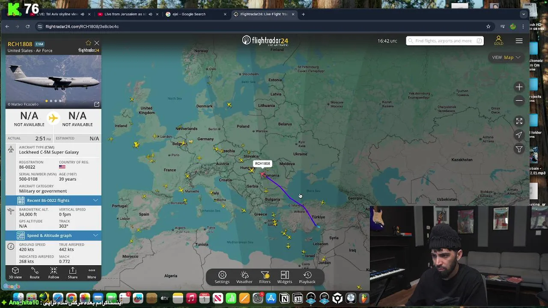Open the Chrome tab list dropdown
The height and width of the screenshot is (308, 548).
523,14
